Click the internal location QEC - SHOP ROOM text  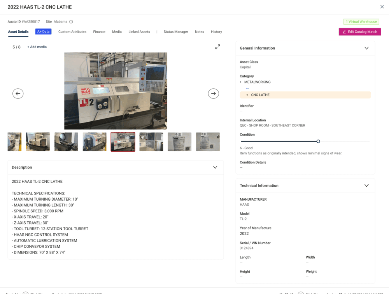272,126
